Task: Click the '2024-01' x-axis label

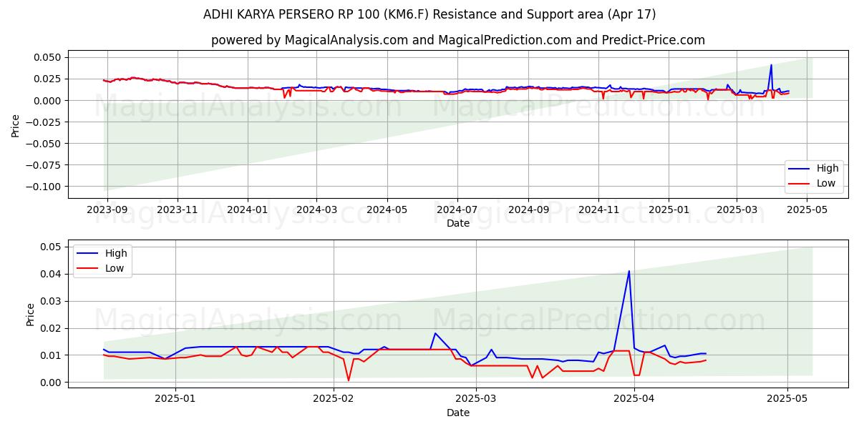Action: click(248, 209)
